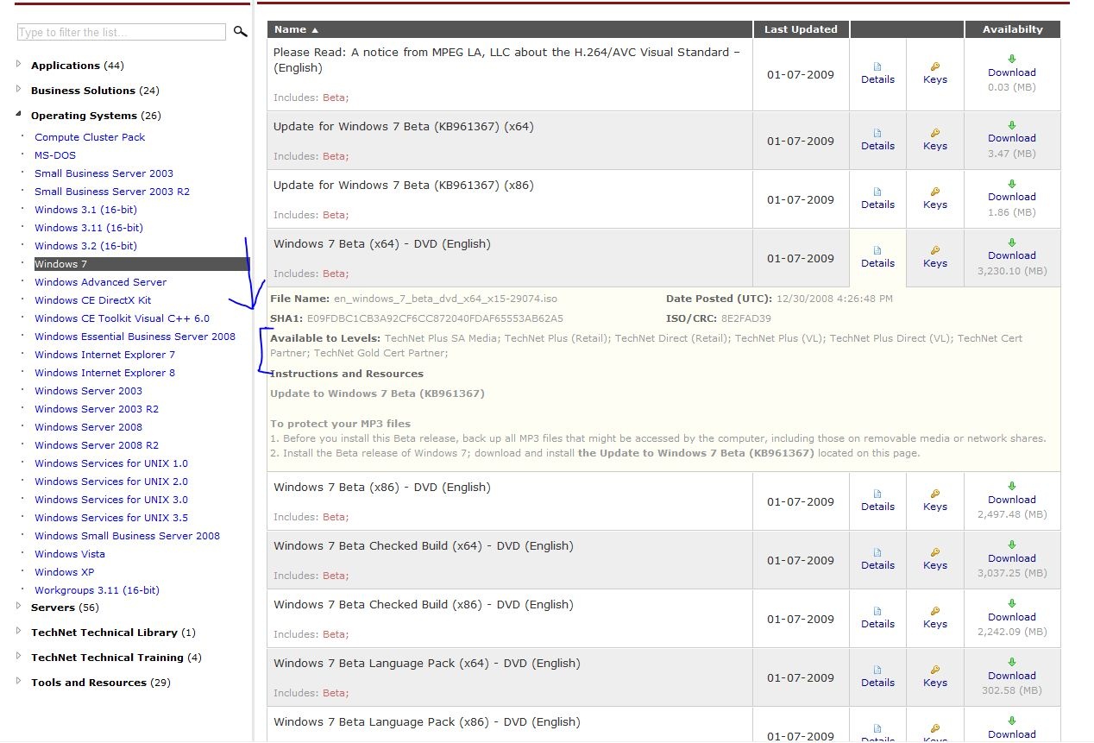The width and height of the screenshot is (1094, 743).
Task: Select Small Business Server 2003 R2
Action: click(x=112, y=192)
